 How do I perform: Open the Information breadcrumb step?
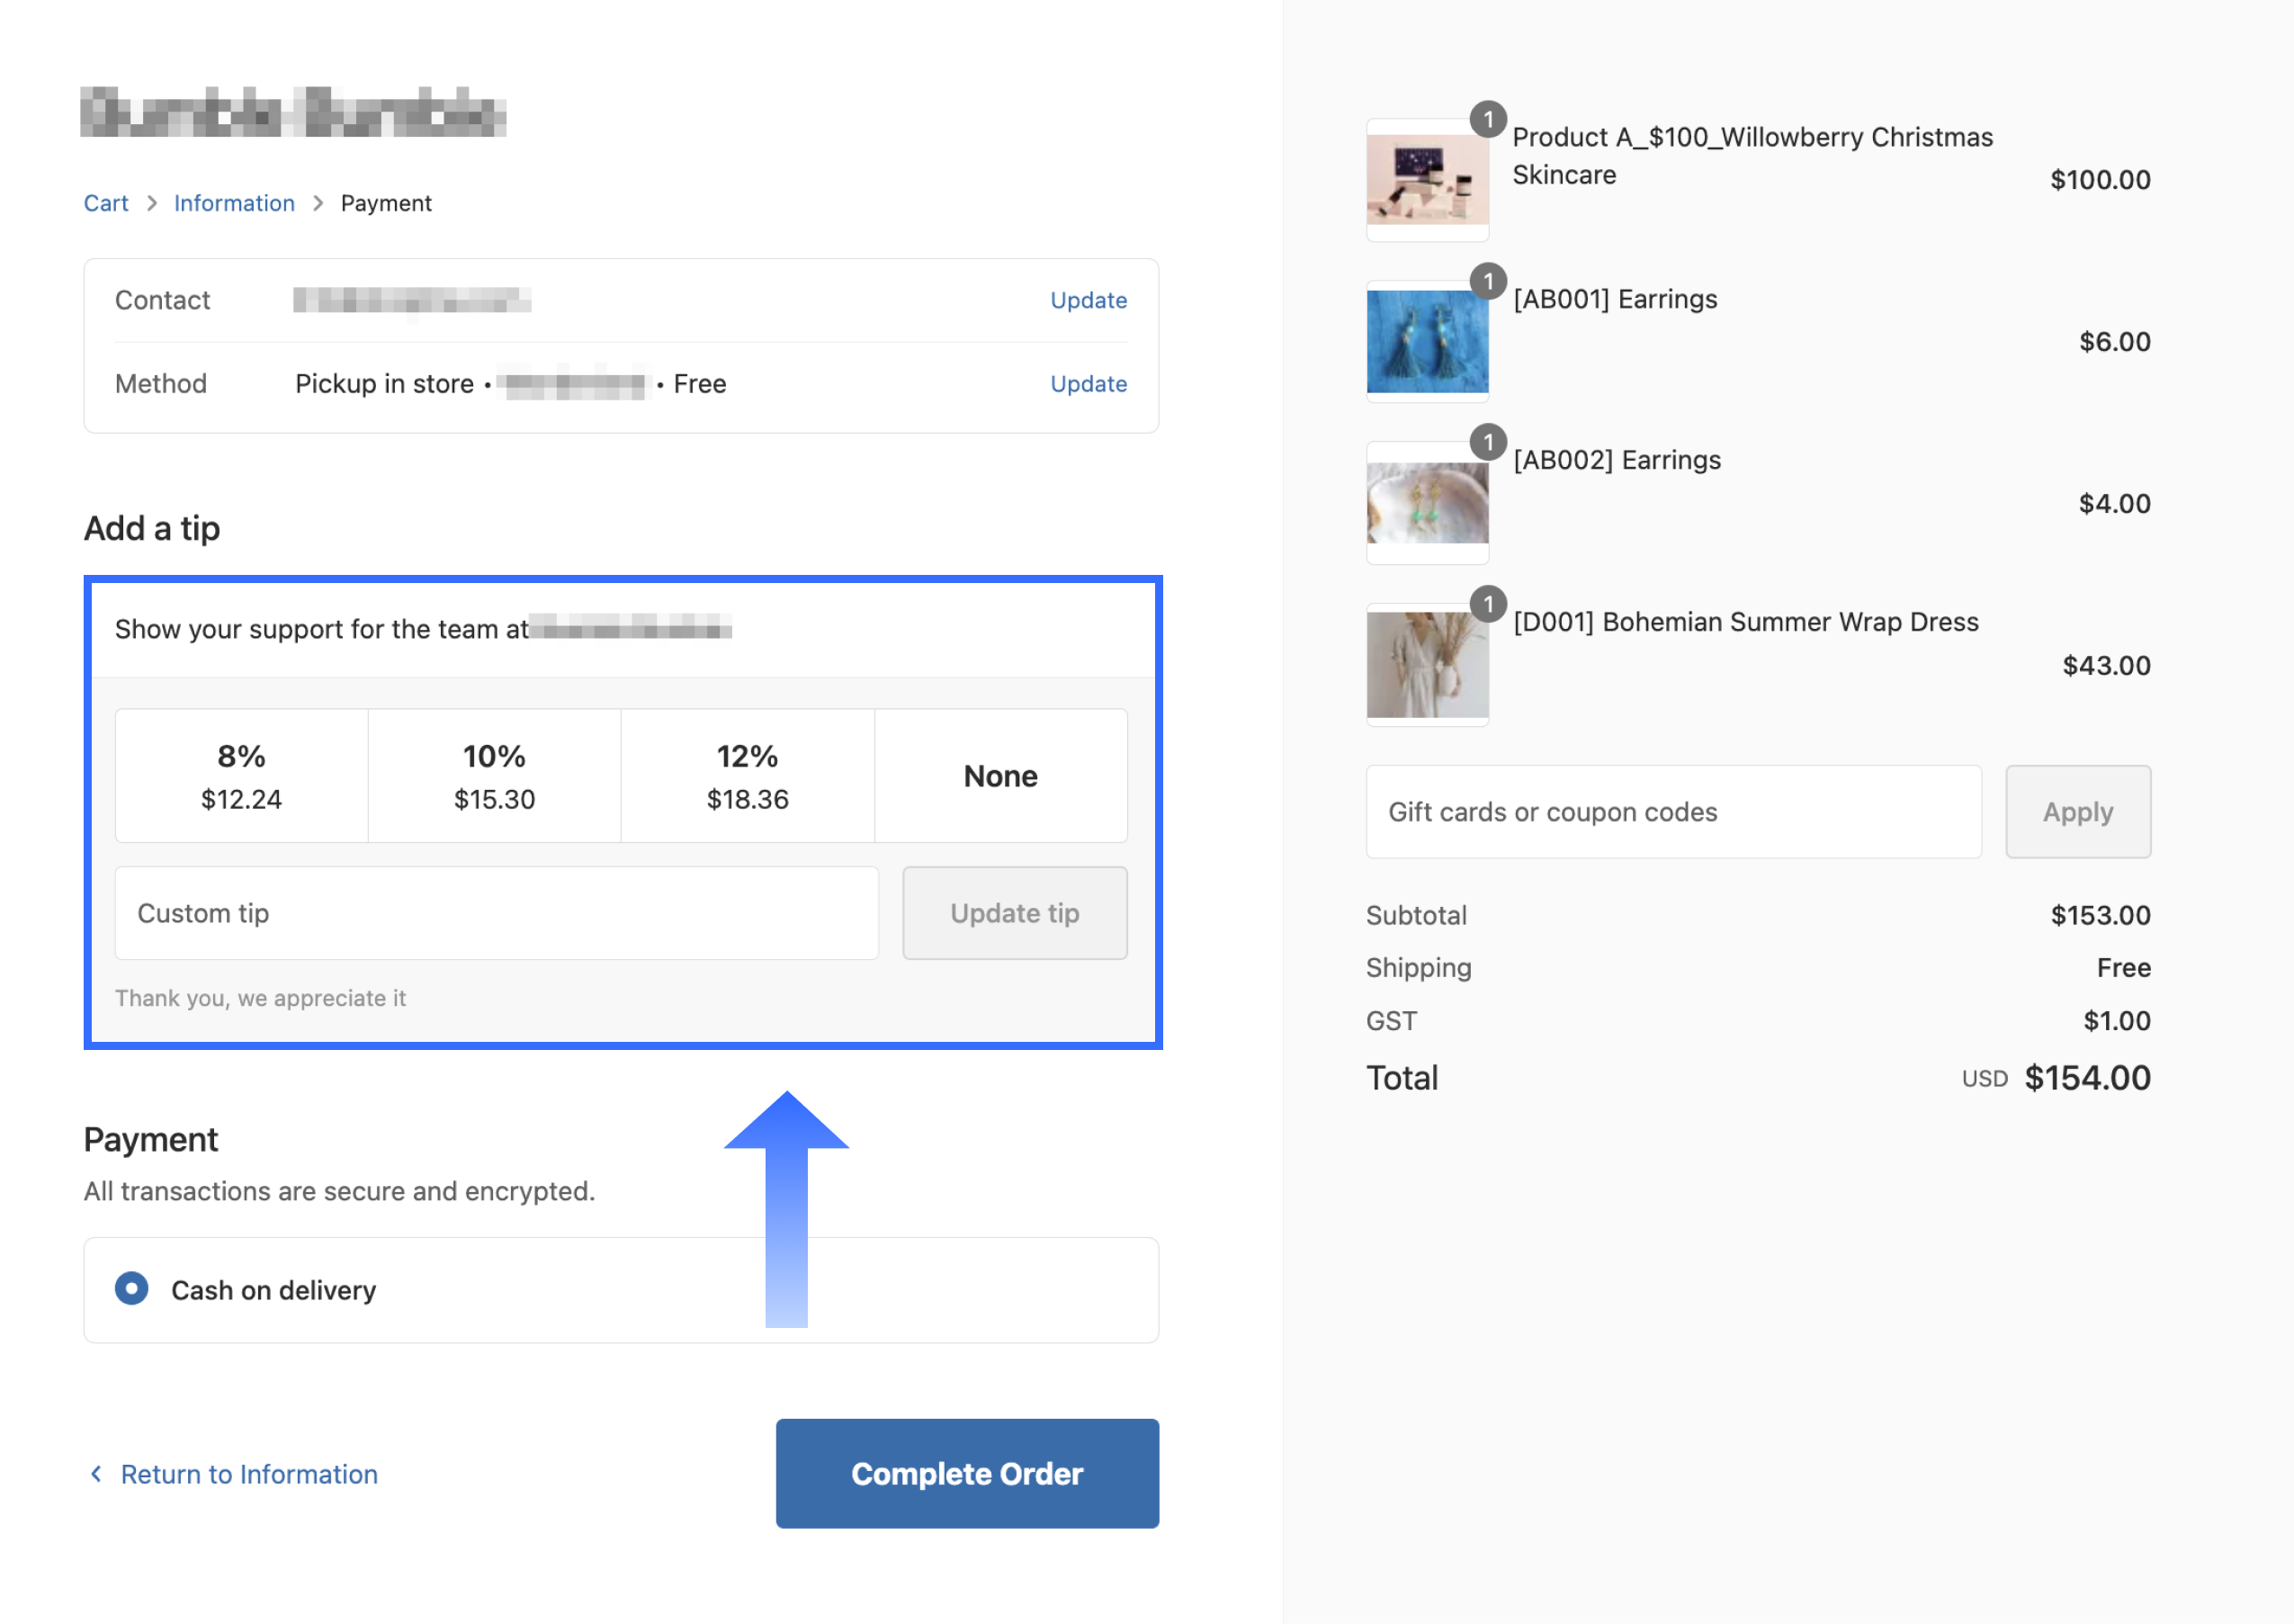pos(234,203)
